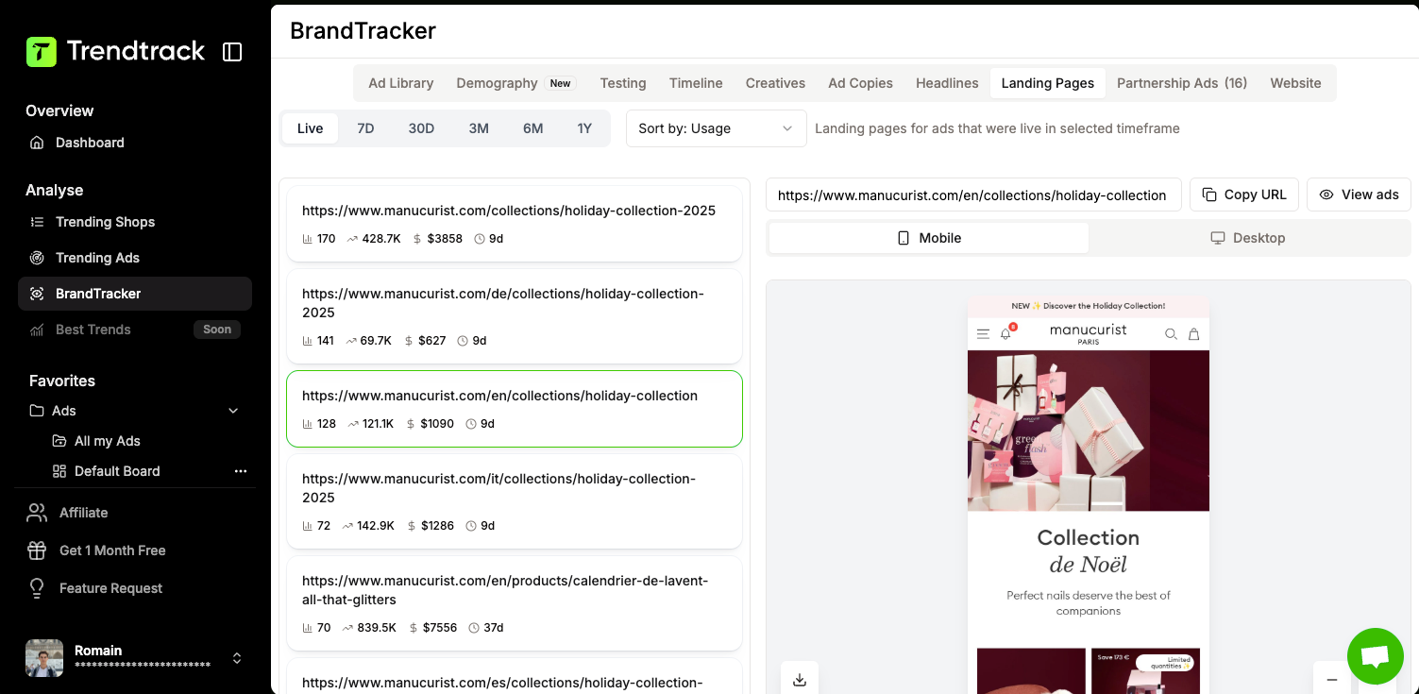Switch to the Ad Copies tab
This screenshot has width=1419, height=694.
coord(860,83)
